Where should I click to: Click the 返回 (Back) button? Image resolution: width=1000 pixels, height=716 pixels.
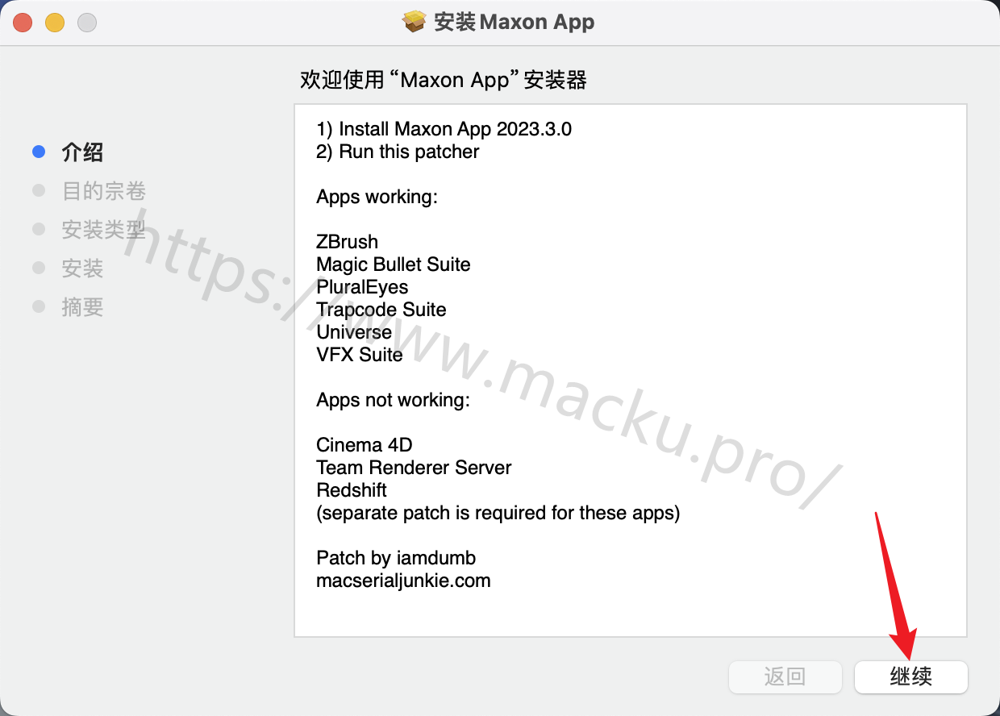(x=785, y=676)
